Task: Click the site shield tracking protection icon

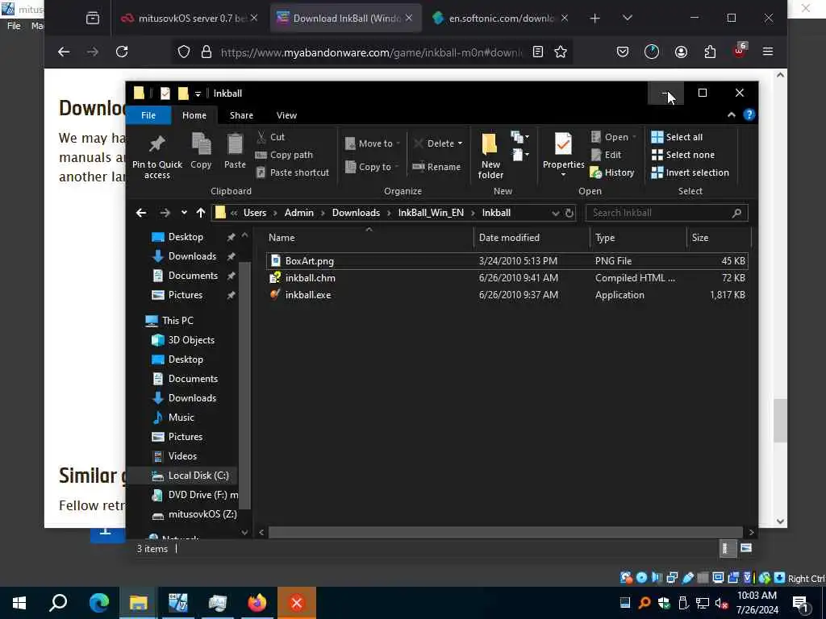Action: [x=183, y=52]
